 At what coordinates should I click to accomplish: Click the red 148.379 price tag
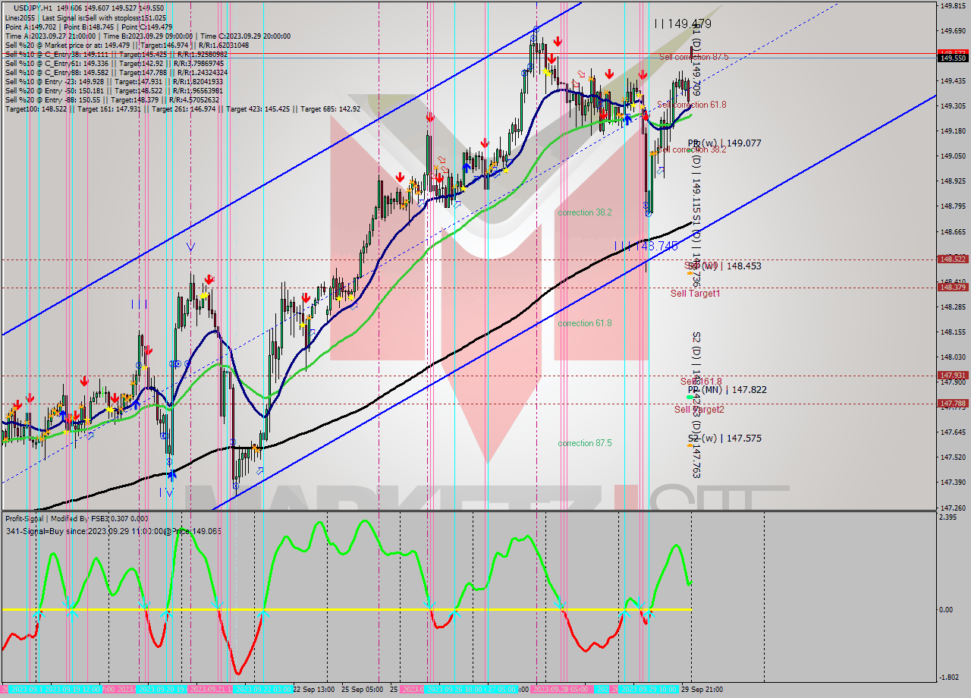[x=953, y=287]
